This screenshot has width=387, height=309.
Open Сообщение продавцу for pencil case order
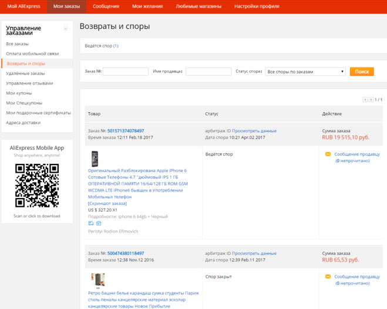[357, 277]
